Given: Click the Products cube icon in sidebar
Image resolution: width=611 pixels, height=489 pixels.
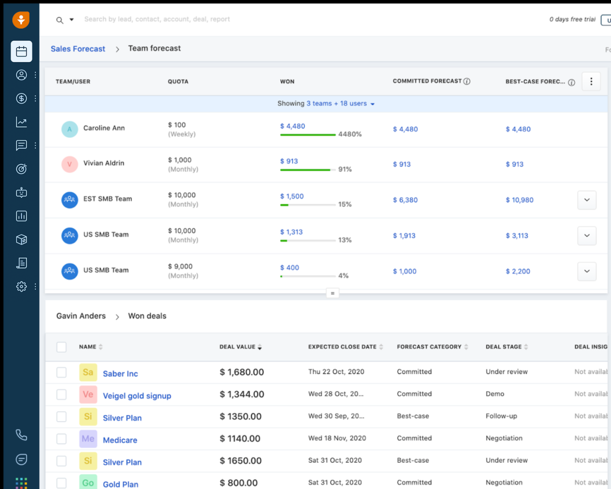Looking at the screenshot, I should [21, 239].
